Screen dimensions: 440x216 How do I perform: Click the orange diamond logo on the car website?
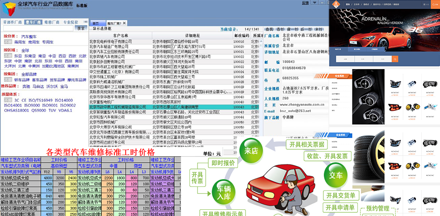click(335, 4)
